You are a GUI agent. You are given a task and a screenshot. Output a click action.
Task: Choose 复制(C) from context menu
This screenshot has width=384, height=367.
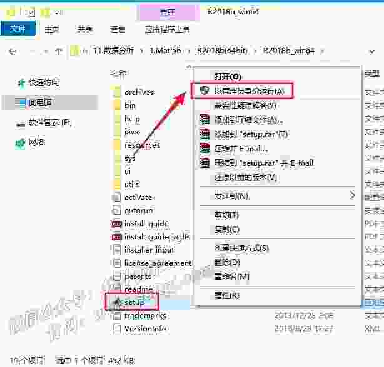pos(227,229)
